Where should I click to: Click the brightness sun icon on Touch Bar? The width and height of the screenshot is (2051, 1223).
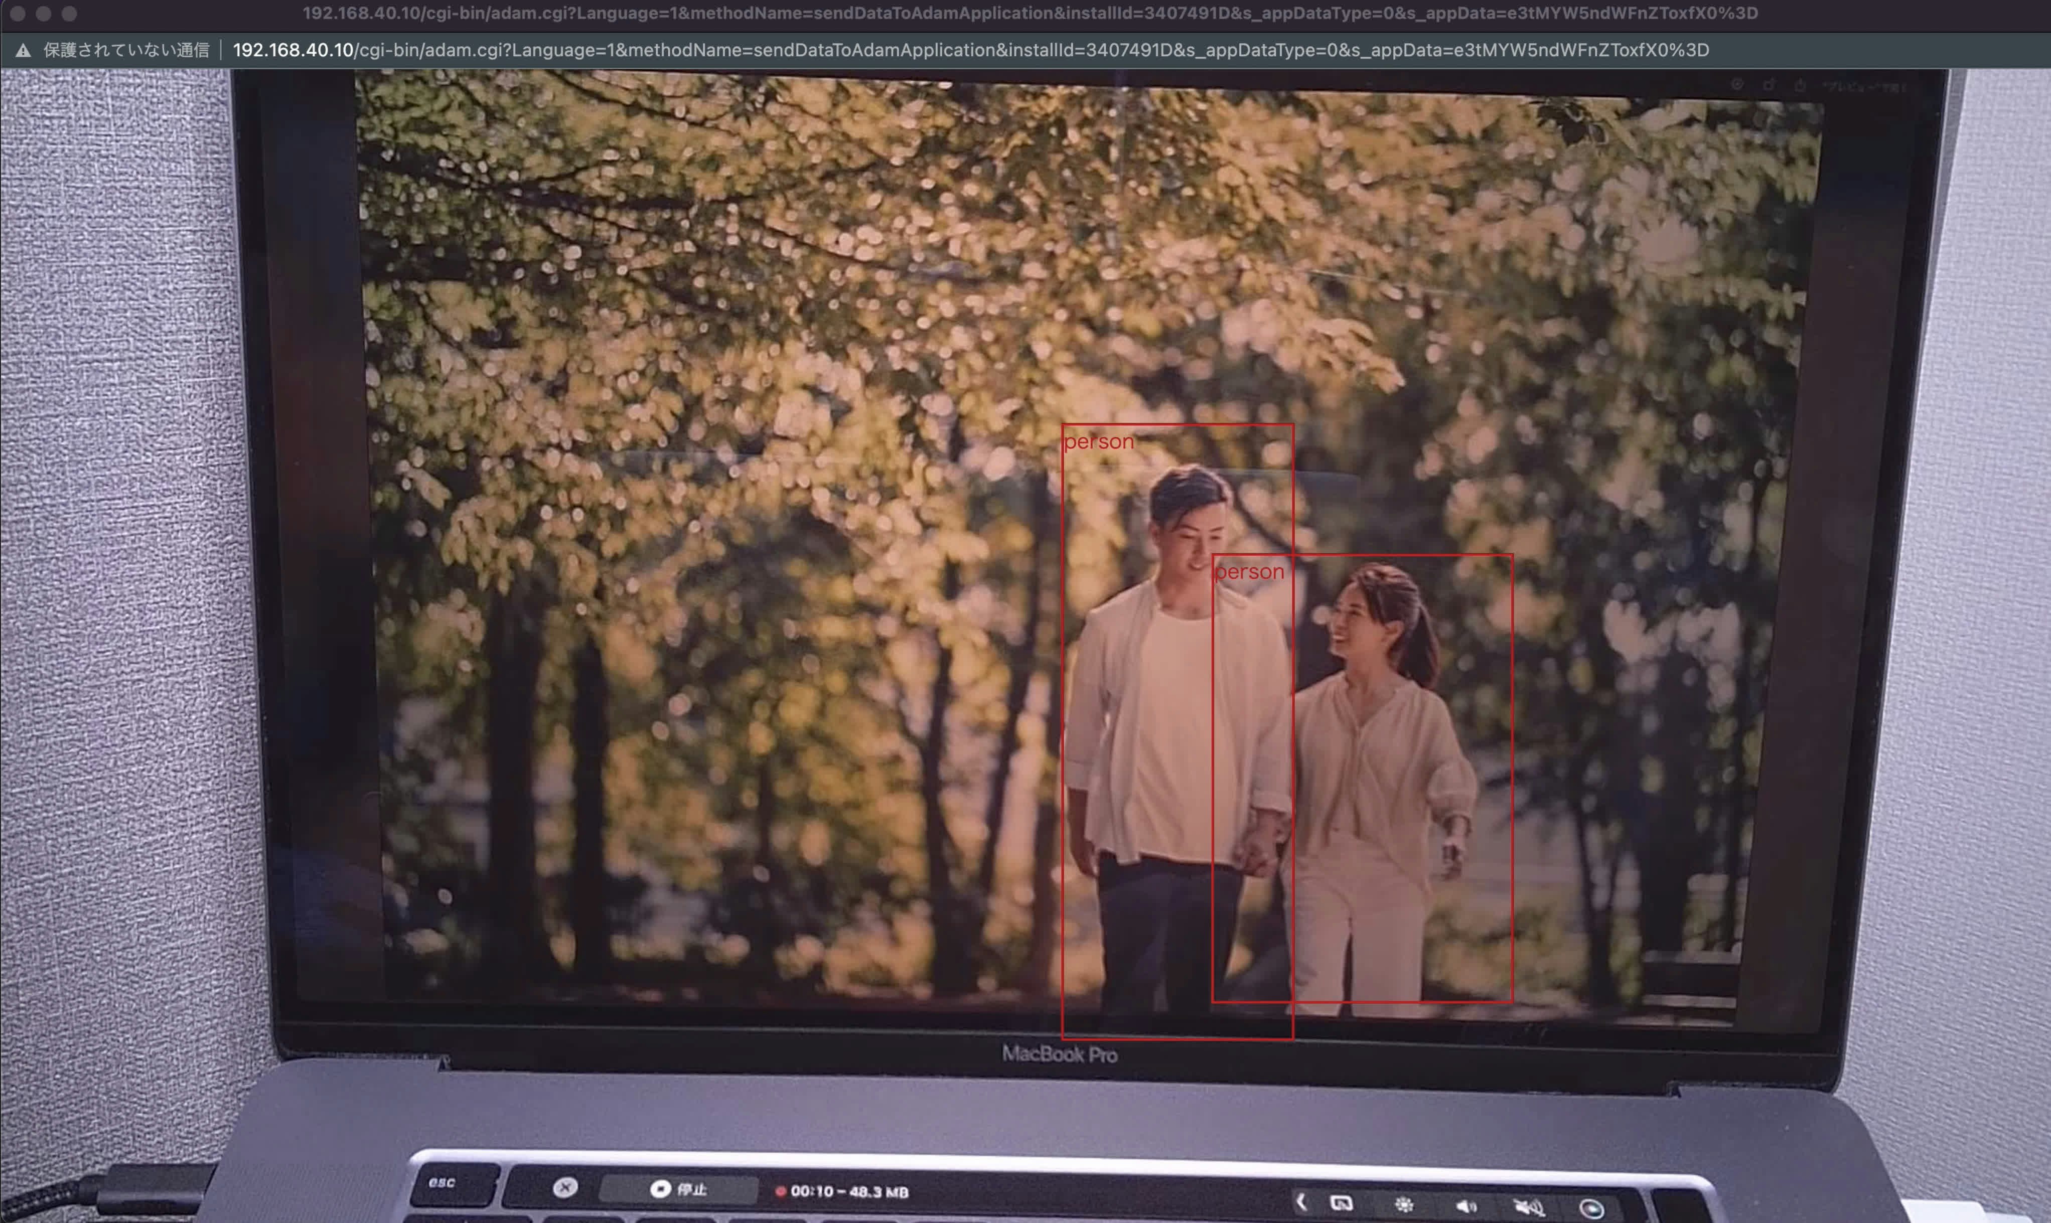[x=1403, y=1205]
